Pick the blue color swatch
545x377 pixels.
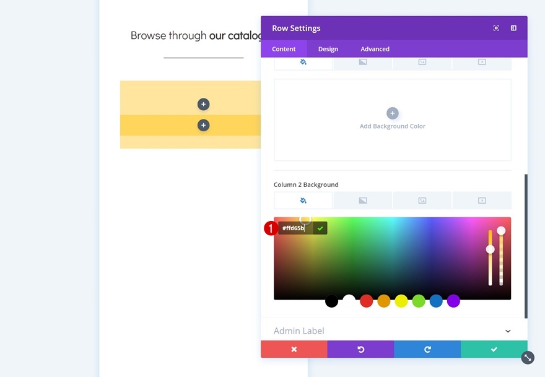point(436,301)
